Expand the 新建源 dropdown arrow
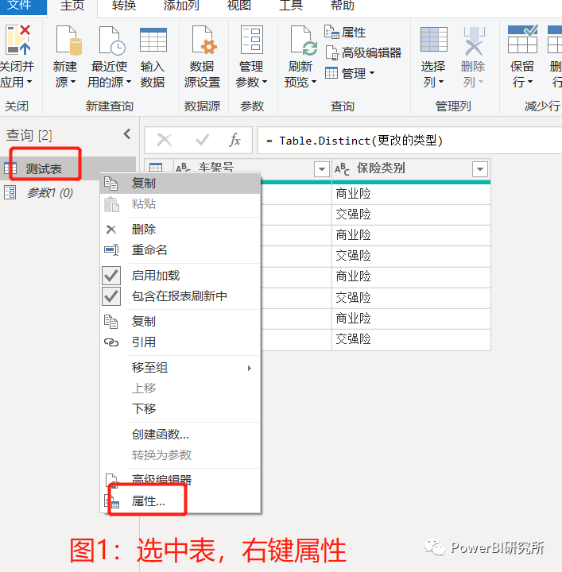Screen dimensions: 562x572 tap(73, 82)
